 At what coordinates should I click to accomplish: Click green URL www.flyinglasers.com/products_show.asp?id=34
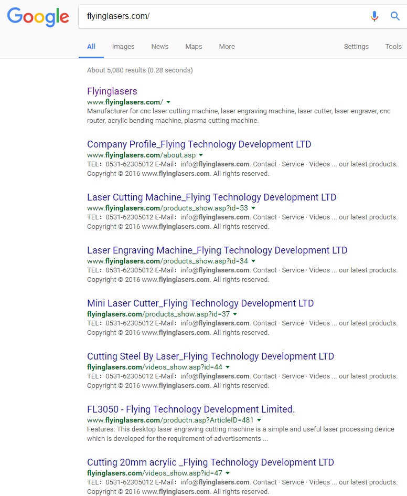pyautogui.click(x=167, y=261)
